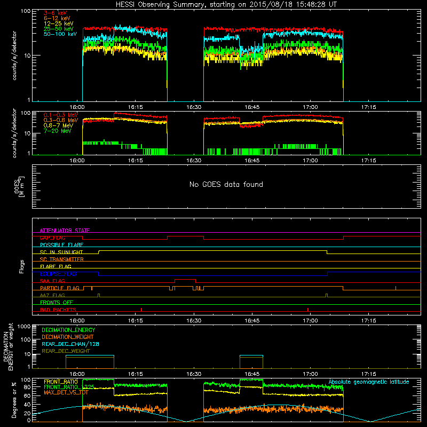Click the Flags y-axis title
Image resolution: width=427 pixels, height=427 pixels.
click(22, 266)
